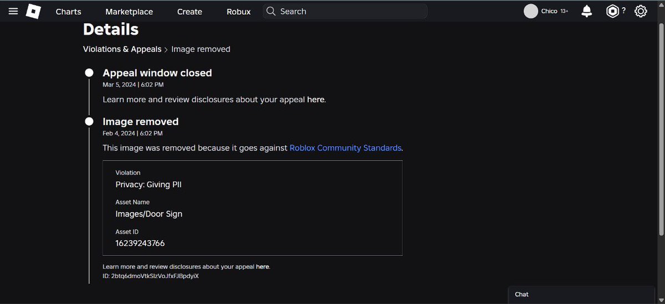Image resolution: width=665 pixels, height=304 pixels.
Task: Open Roblox Community Standards link
Action: [345, 148]
